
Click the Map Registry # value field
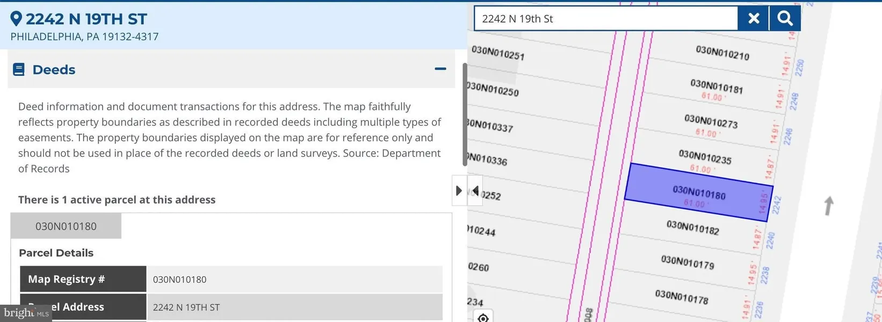294,280
